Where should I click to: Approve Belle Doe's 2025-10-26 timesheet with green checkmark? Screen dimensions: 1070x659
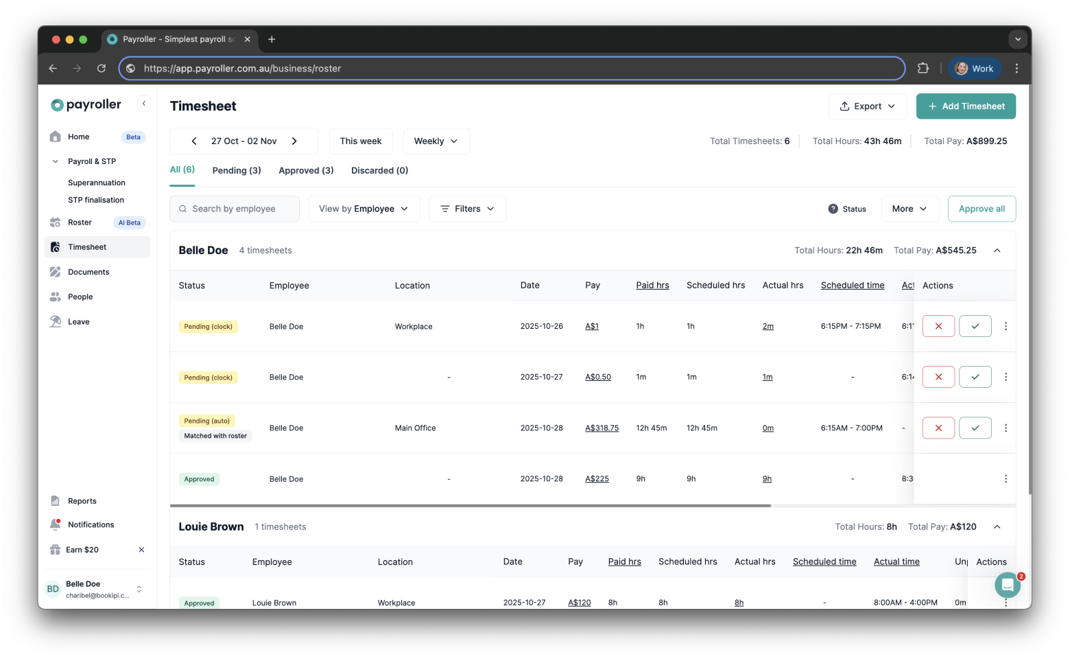975,326
